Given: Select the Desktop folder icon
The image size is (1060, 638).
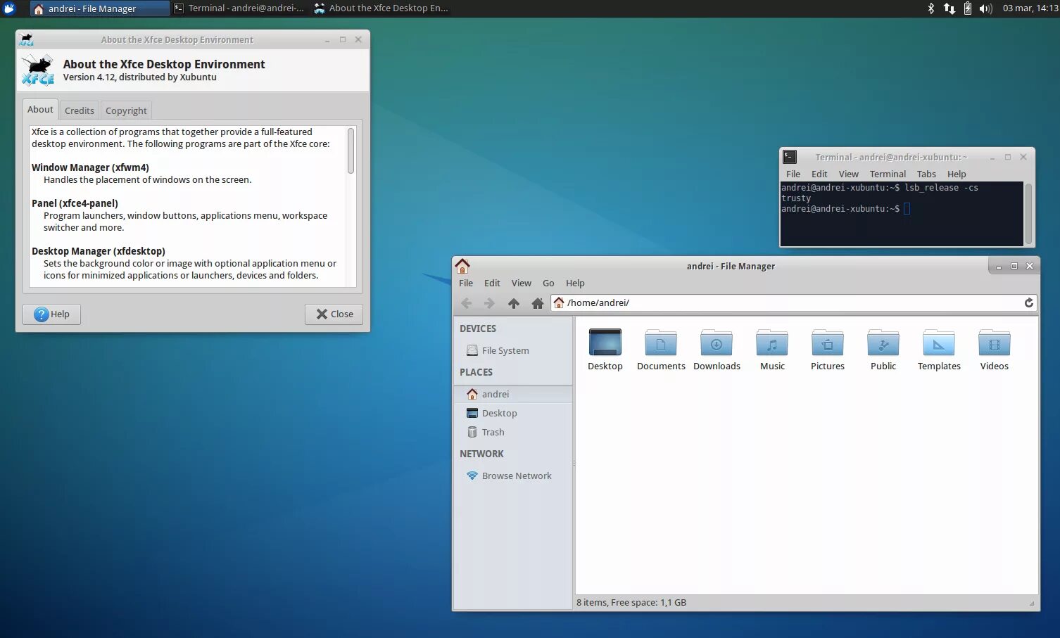Looking at the screenshot, I should click(605, 350).
